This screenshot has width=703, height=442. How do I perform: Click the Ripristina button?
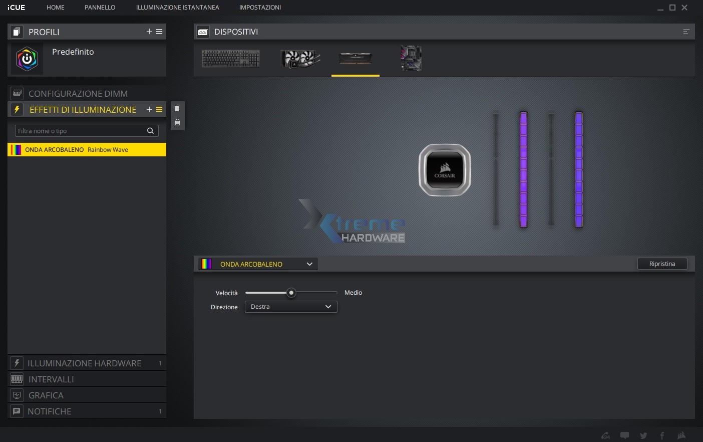[662, 264]
